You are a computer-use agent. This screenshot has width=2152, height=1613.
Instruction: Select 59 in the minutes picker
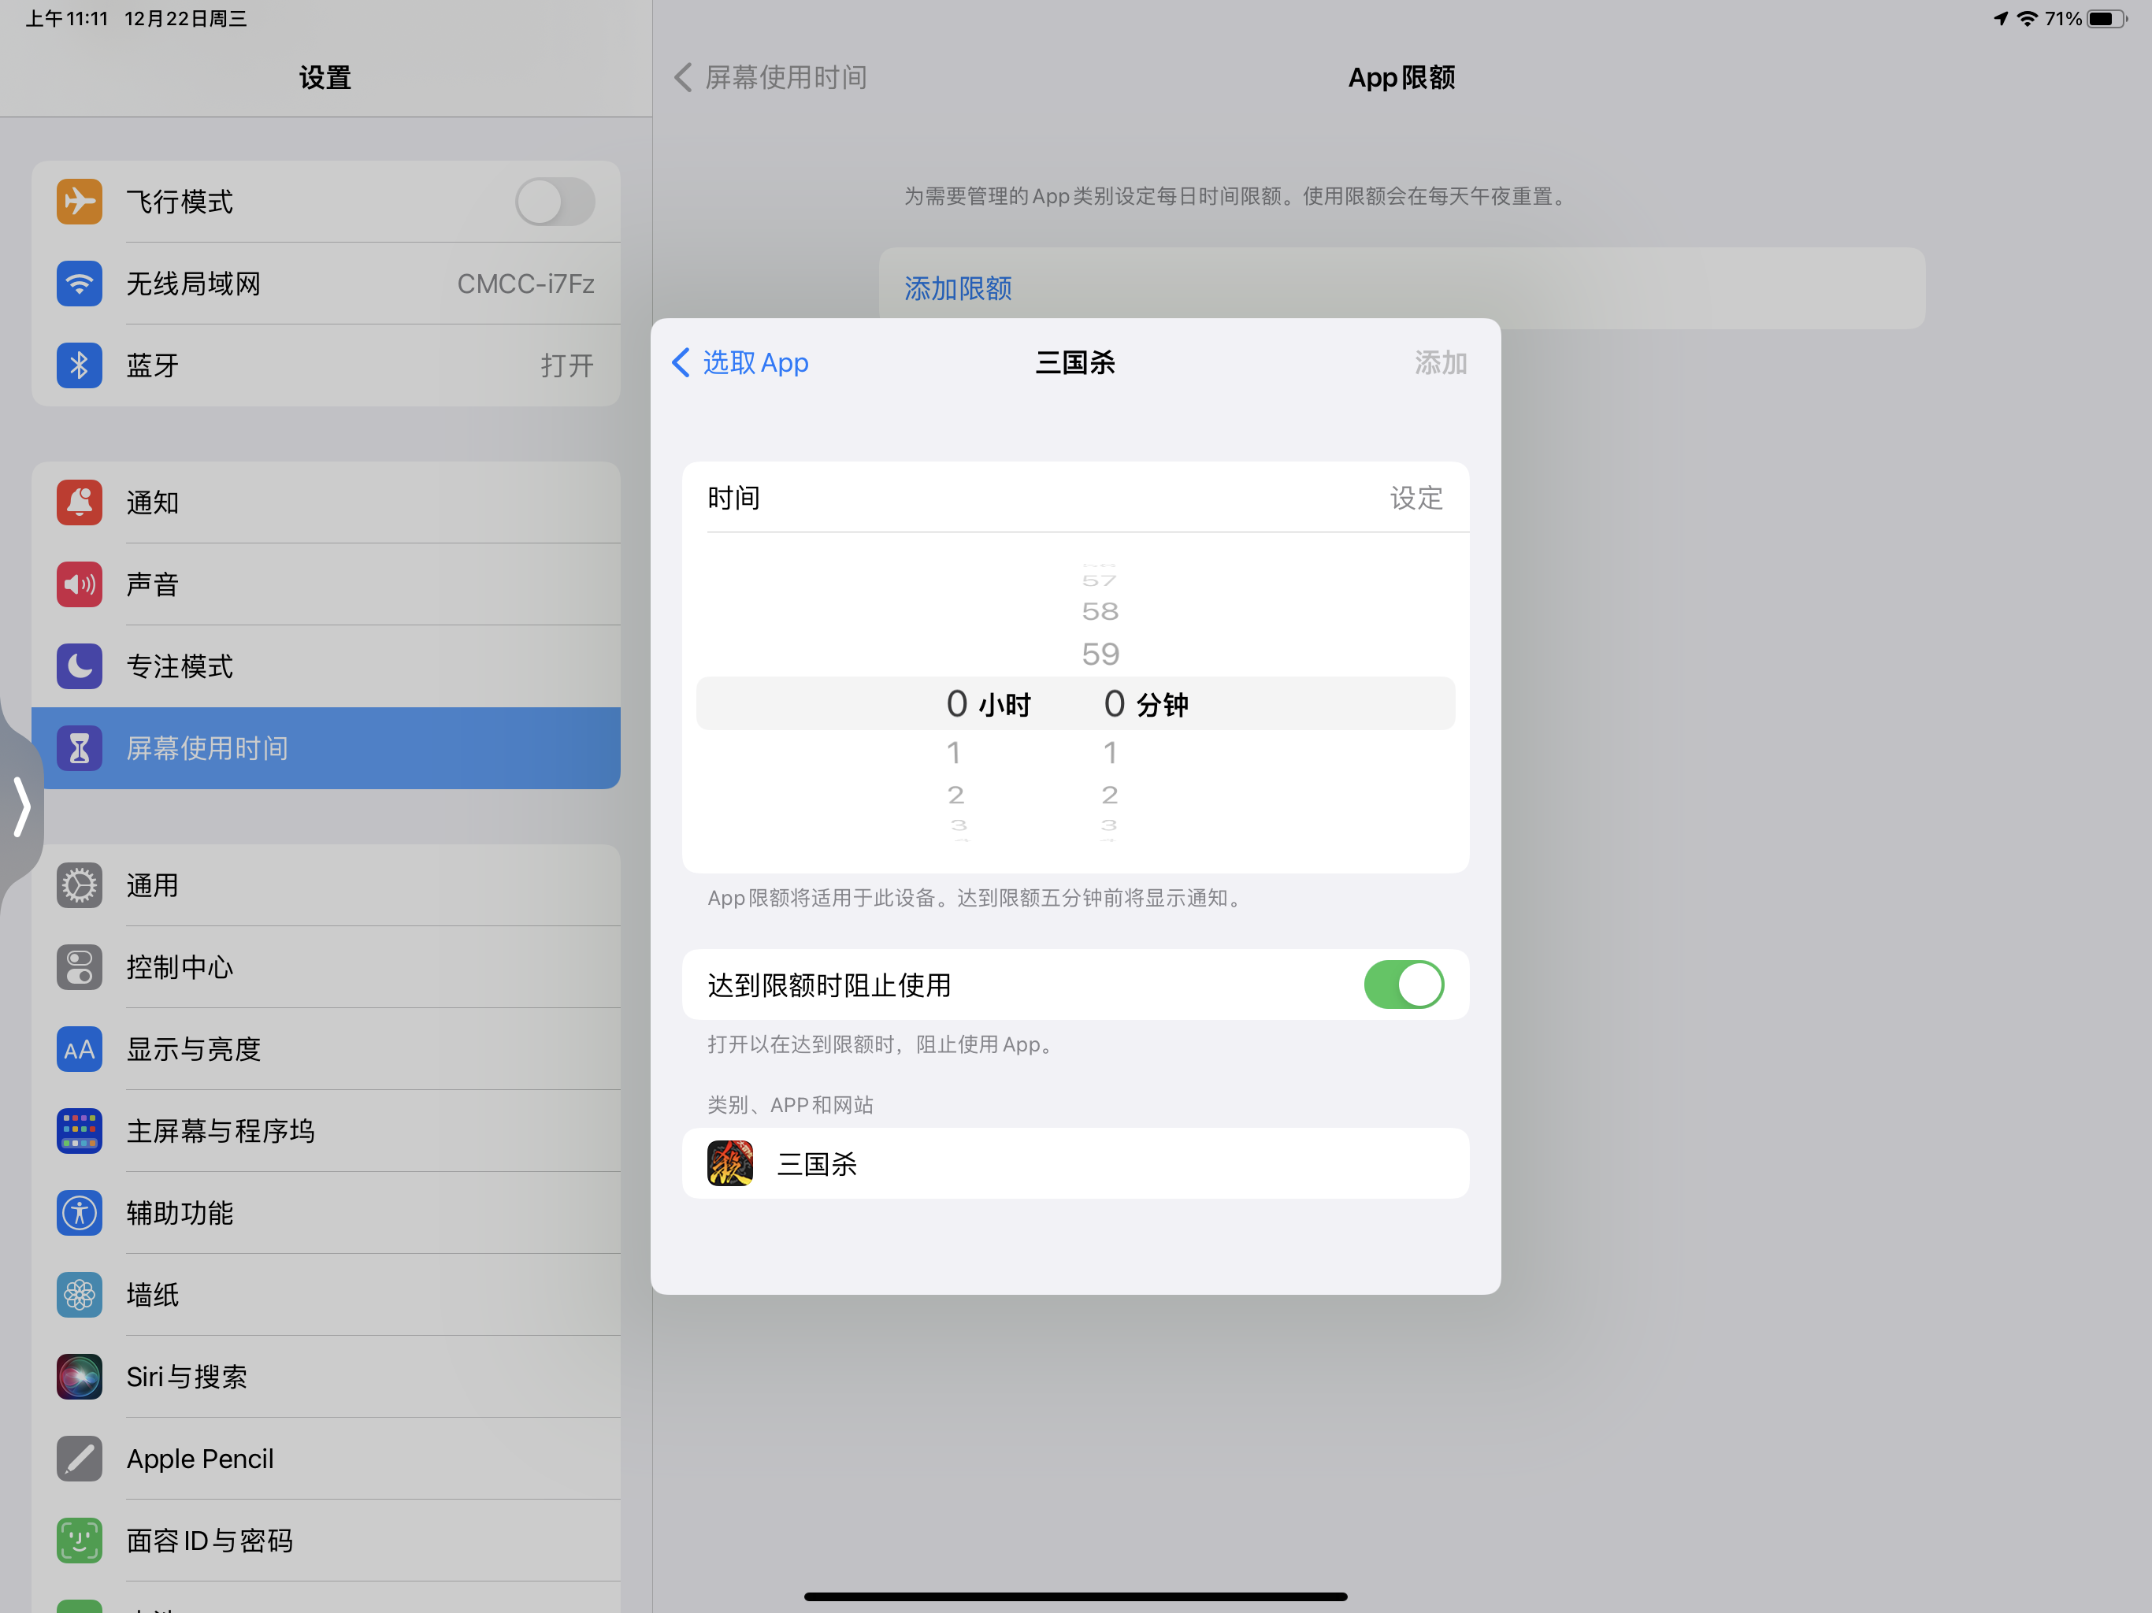click(1100, 654)
